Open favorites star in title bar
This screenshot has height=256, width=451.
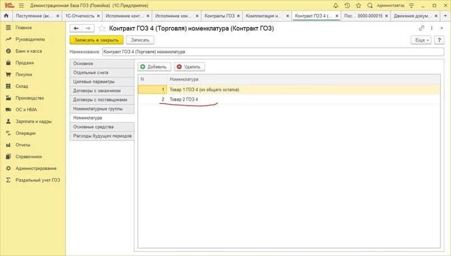(x=358, y=6)
